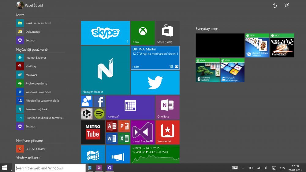Screen dimensions: 306x172
Task: Shrink the Start menu with resize icon
Action: point(286,5)
